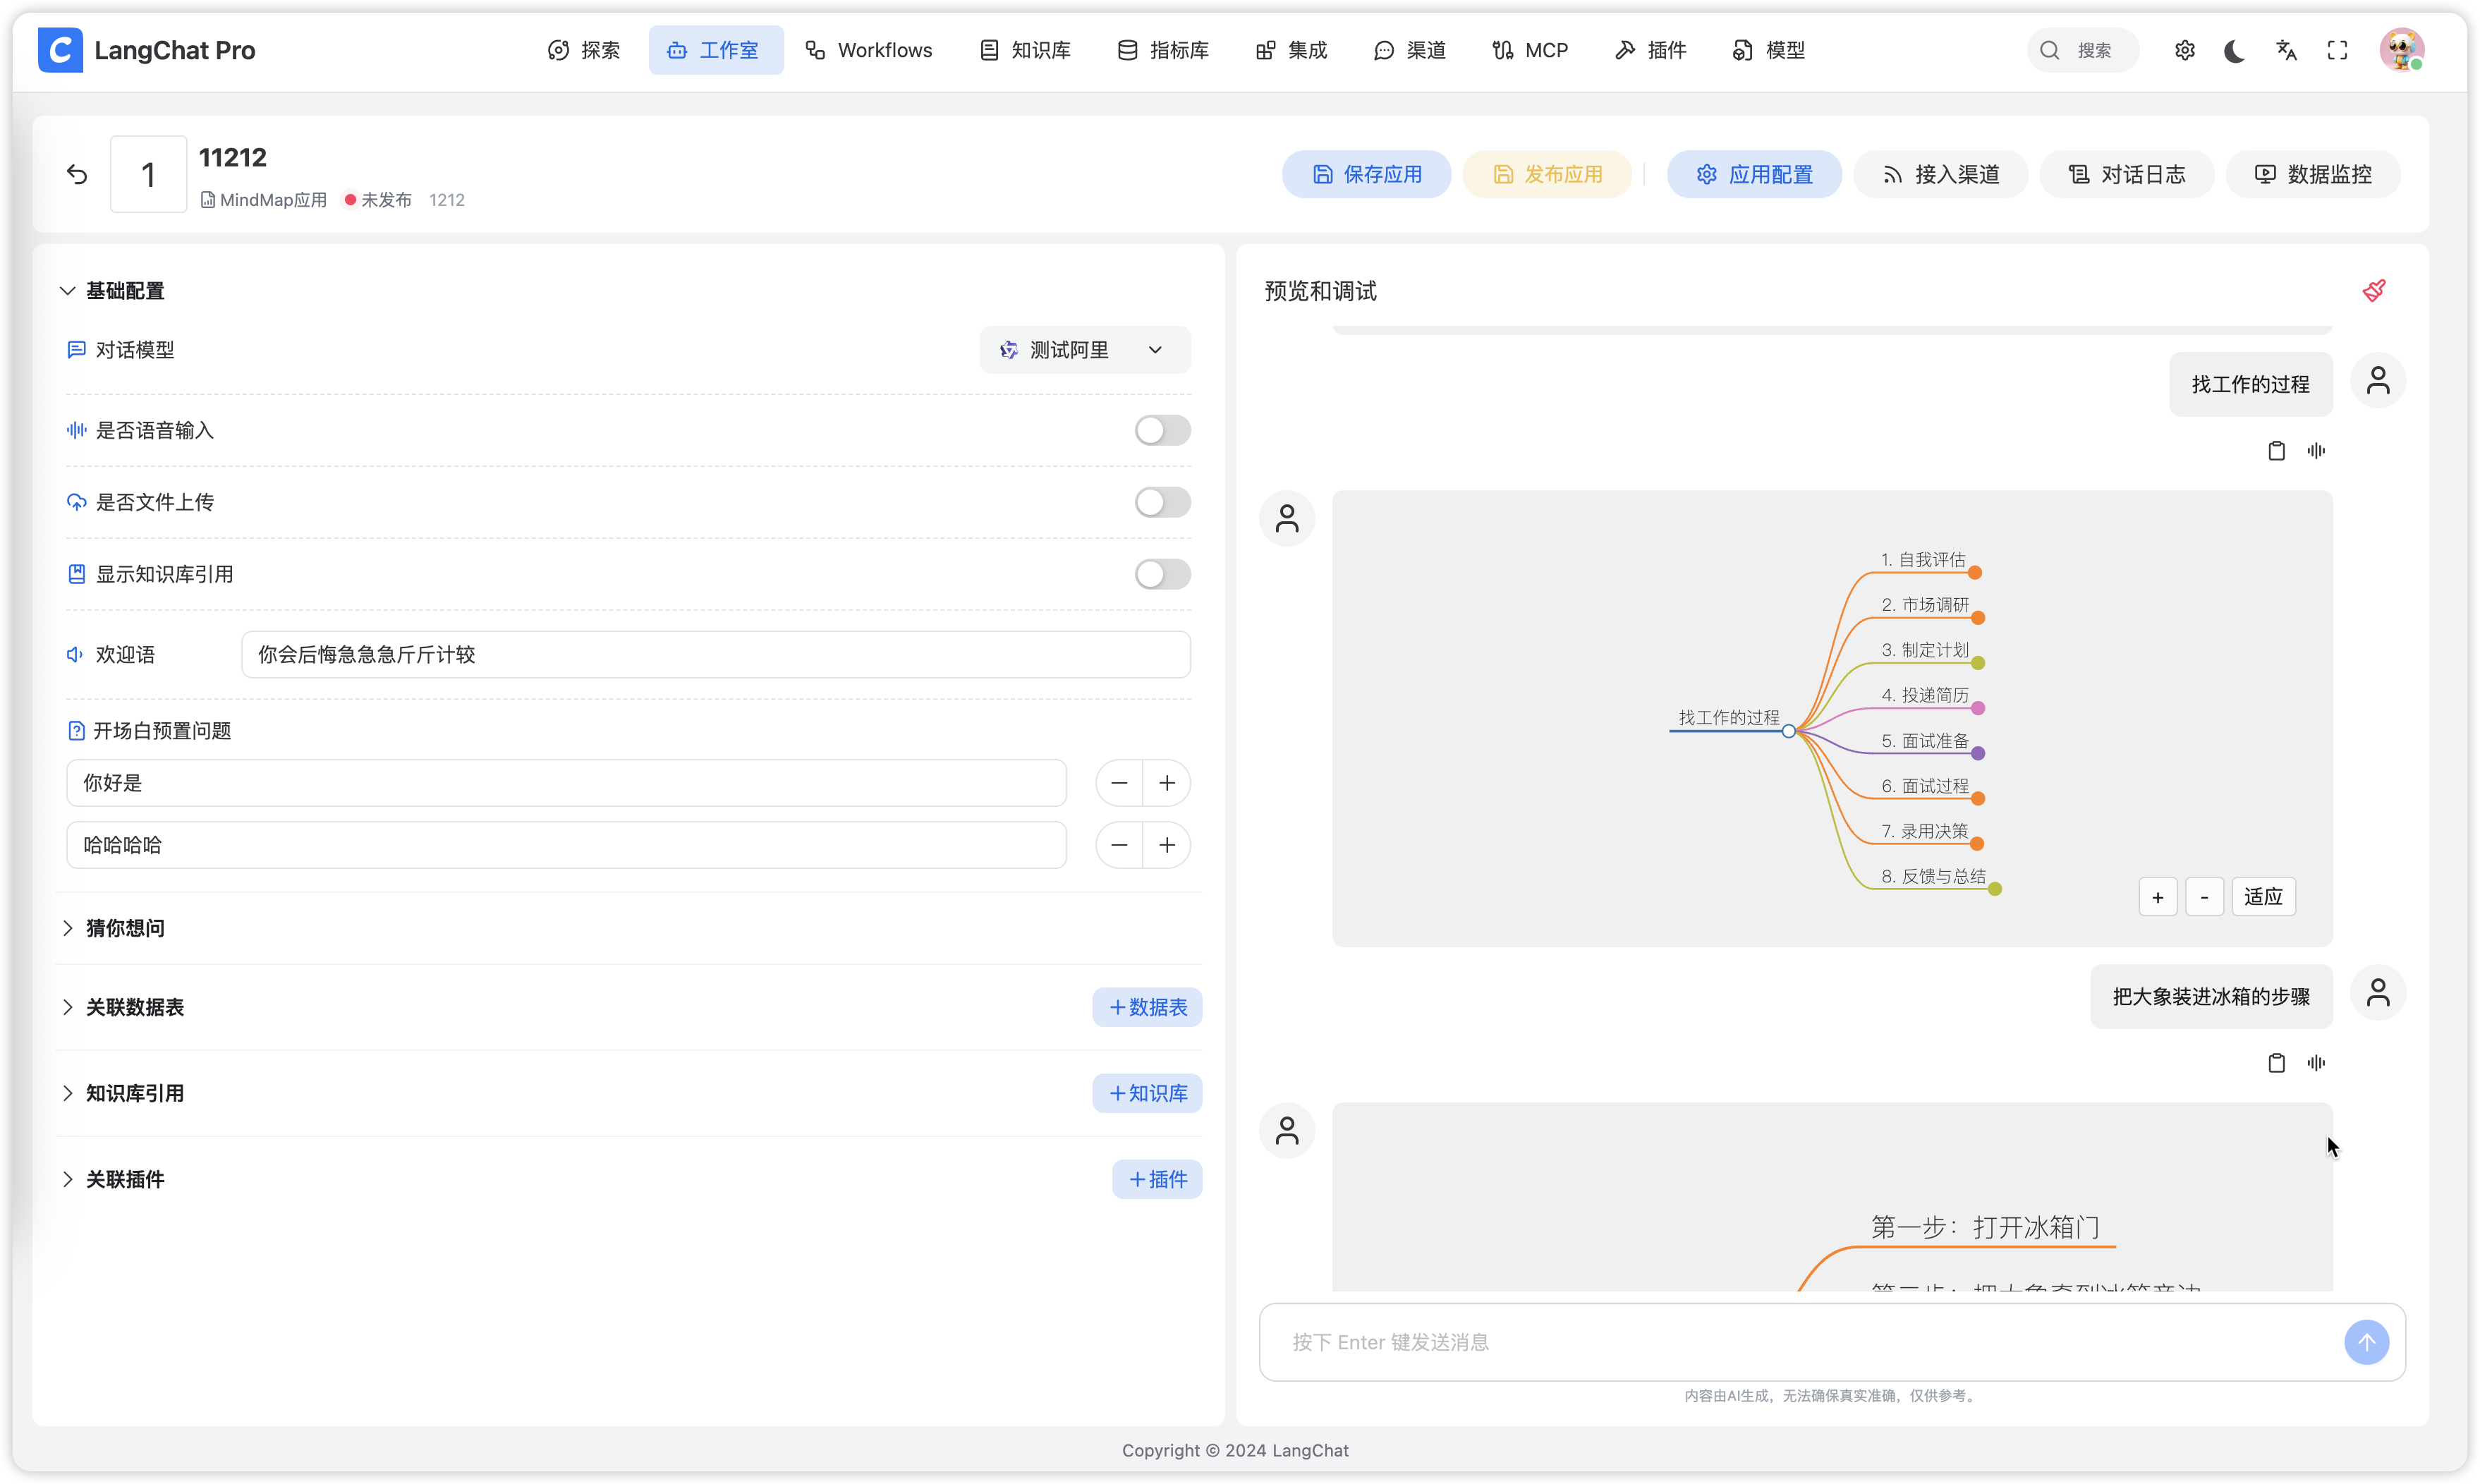Turn on the 是否文件上传 switch
The image size is (2480, 1484).
[x=1162, y=502]
